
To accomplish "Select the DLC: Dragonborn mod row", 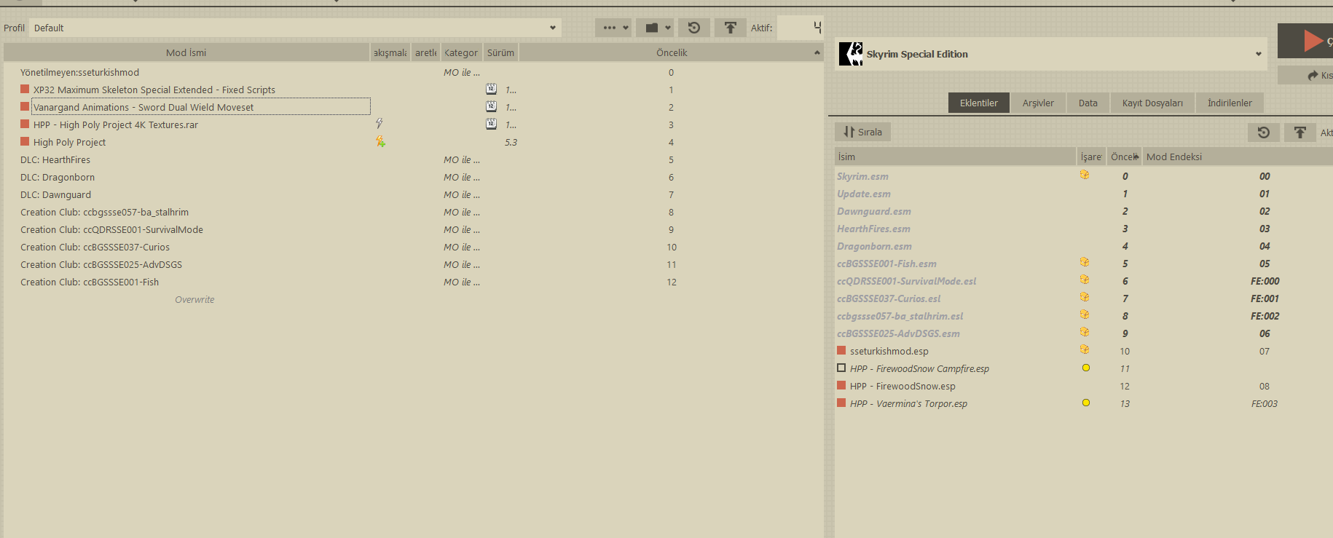I will coord(413,177).
